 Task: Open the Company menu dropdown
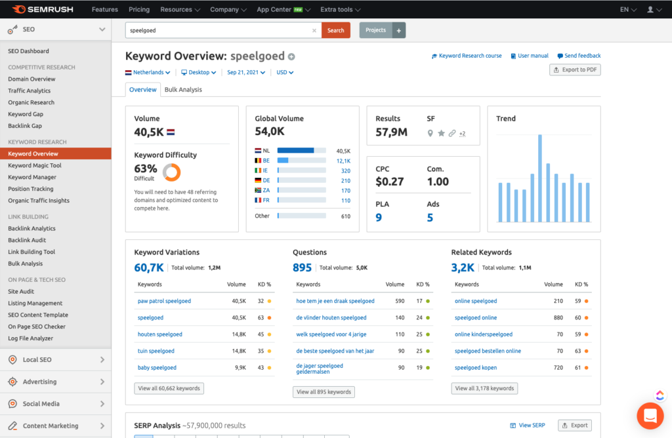(x=228, y=9)
